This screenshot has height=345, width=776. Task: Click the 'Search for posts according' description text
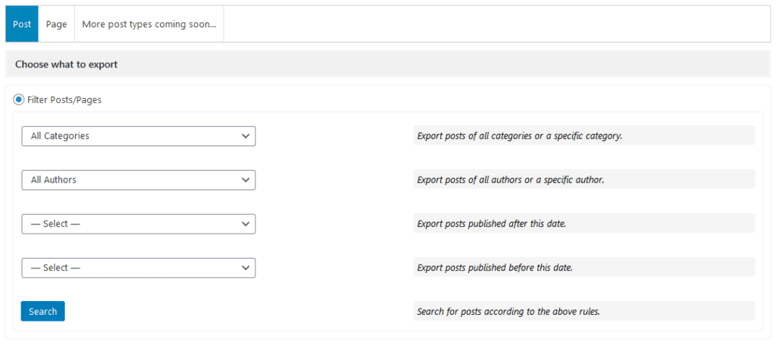coord(508,312)
